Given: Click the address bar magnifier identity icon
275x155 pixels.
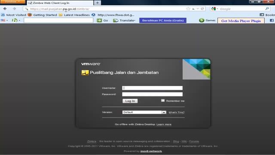Looking at the screenshot, I should (x=26, y=9).
